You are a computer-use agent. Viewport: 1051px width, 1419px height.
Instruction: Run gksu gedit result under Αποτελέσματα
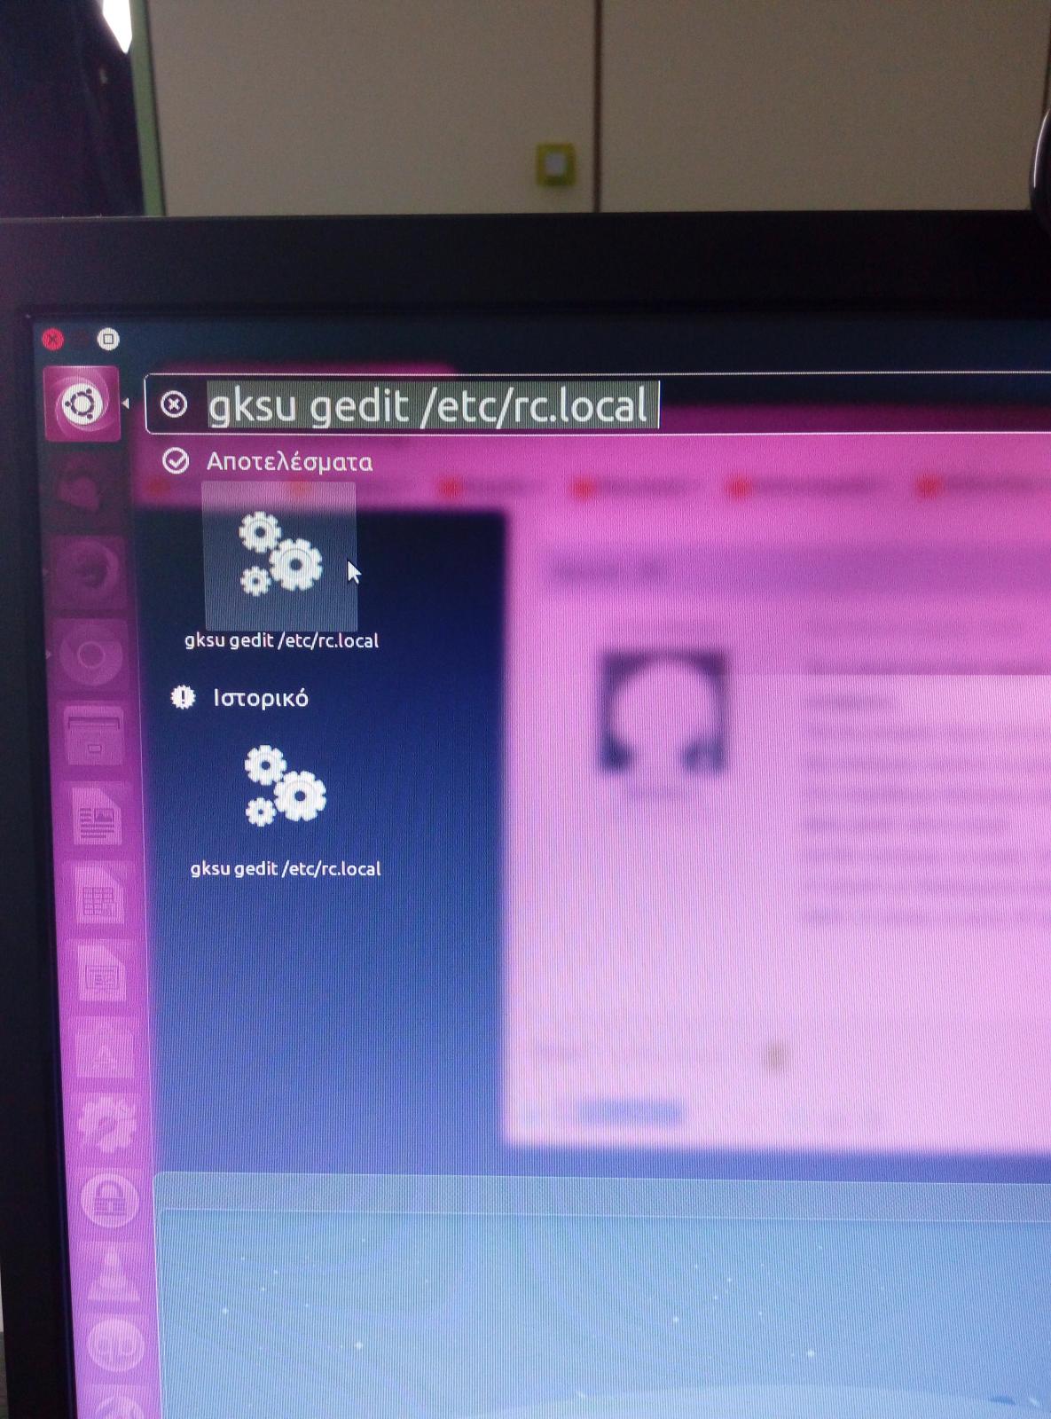pyautogui.click(x=280, y=556)
